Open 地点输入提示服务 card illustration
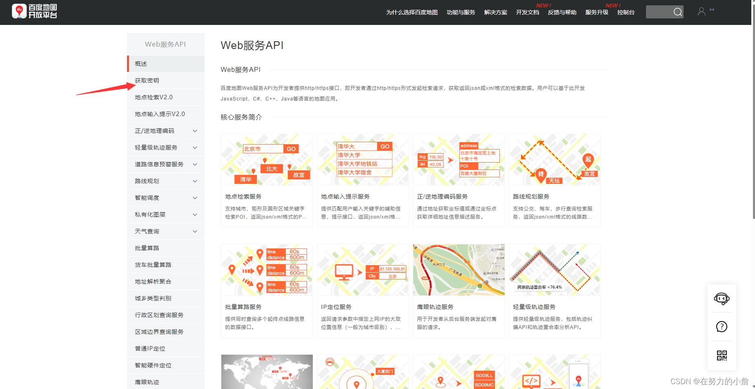 pyautogui.click(x=363, y=160)
